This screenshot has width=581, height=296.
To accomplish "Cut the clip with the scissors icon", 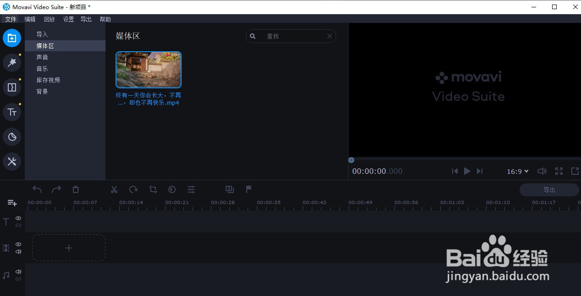I will 114,189.
